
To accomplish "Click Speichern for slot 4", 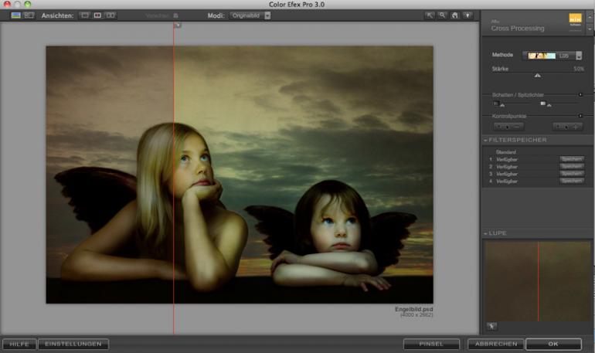I will coord(572,181).
